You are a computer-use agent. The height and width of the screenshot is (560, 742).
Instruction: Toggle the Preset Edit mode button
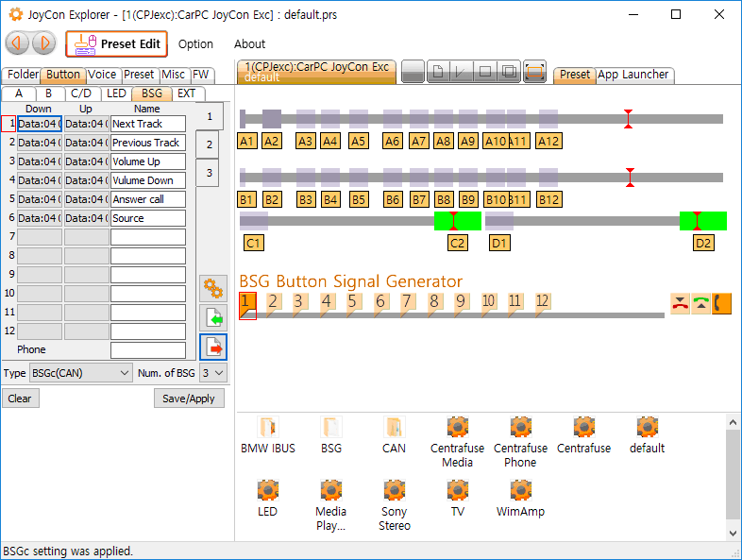point(117,44)
